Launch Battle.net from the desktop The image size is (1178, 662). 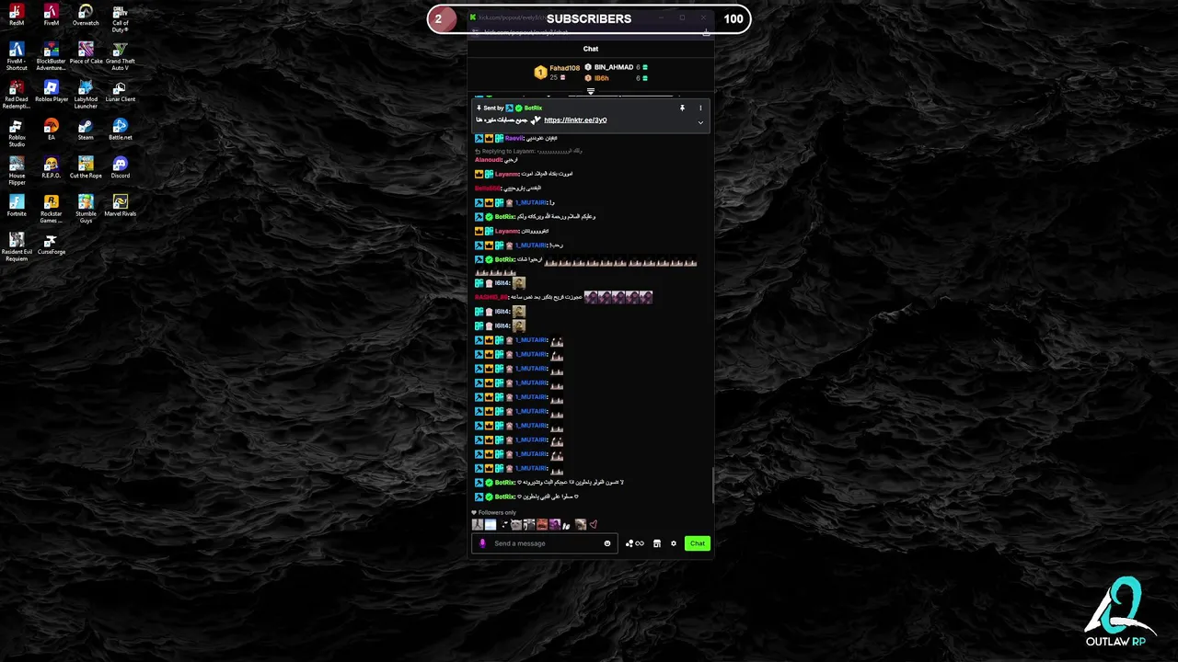[120, 130]
